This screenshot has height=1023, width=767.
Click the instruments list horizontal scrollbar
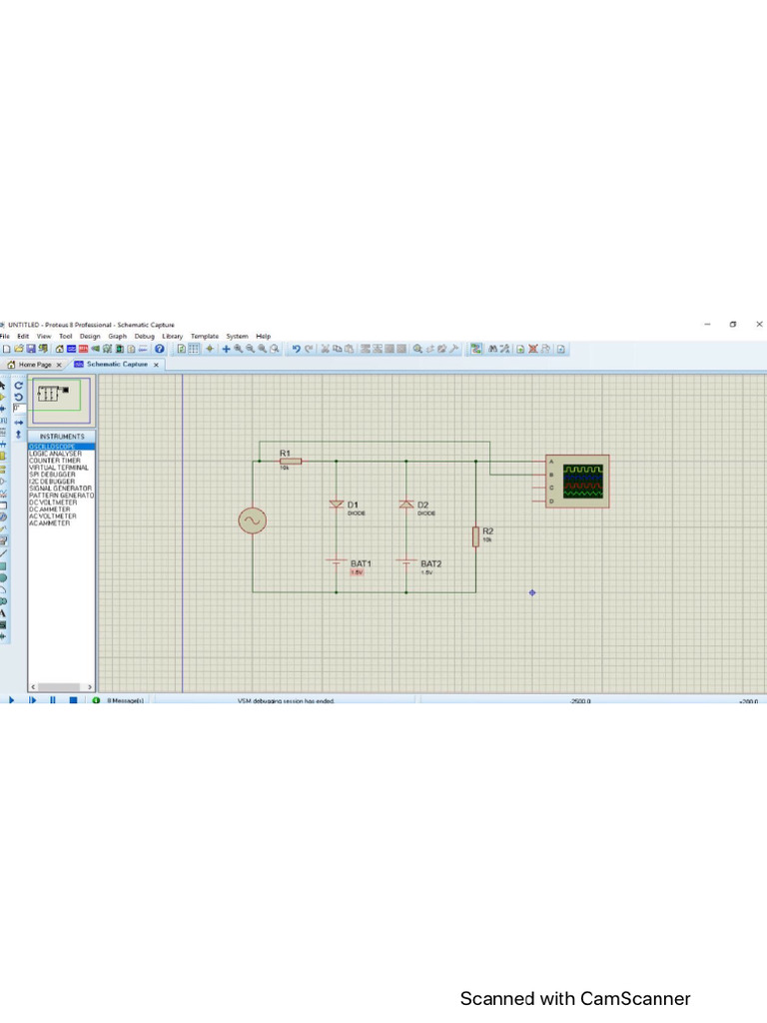click(x=61, y=687)
